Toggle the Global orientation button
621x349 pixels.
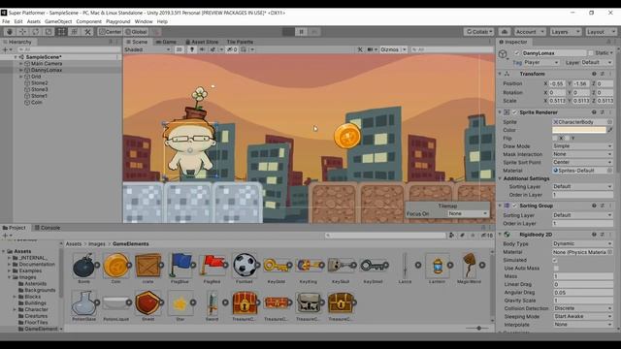(x=136, y=32)
